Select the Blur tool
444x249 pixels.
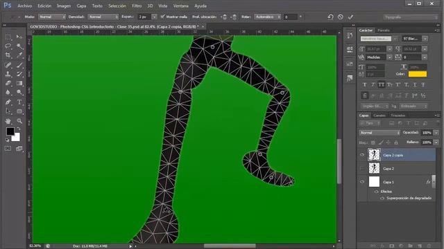click(x=8, y=92)
